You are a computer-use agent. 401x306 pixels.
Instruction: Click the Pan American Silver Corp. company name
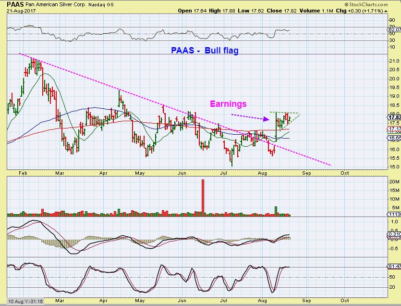click(x=56, y=5)
